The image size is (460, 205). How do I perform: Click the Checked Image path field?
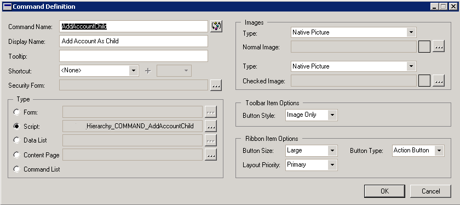(x=354, y=81)
